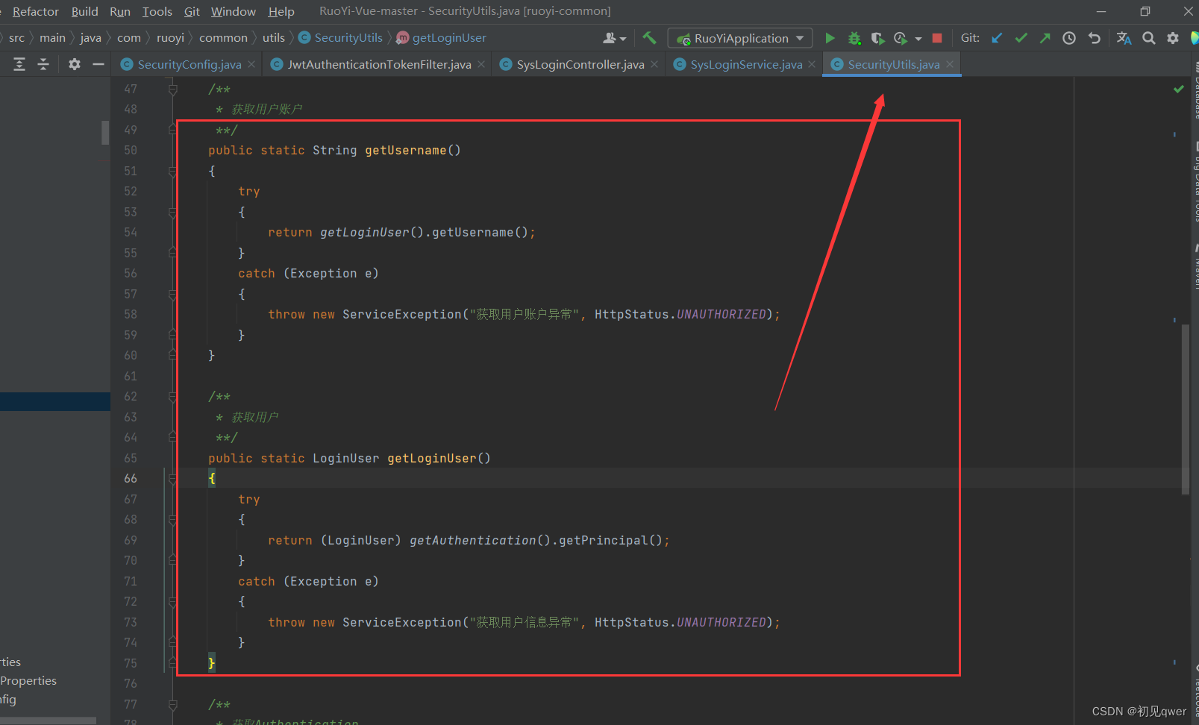Collapse the try block at line 68
The width and height of the screenshot is (1199, 725).
pyautogui.click(x=173, y=520)
